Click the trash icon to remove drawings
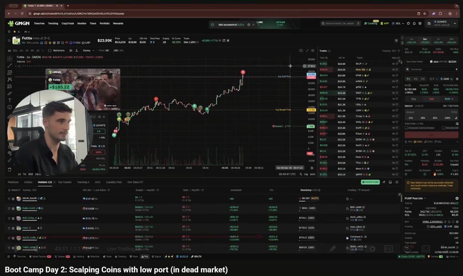The height and width of the screenshot is (276, 463). coord(10,169)
